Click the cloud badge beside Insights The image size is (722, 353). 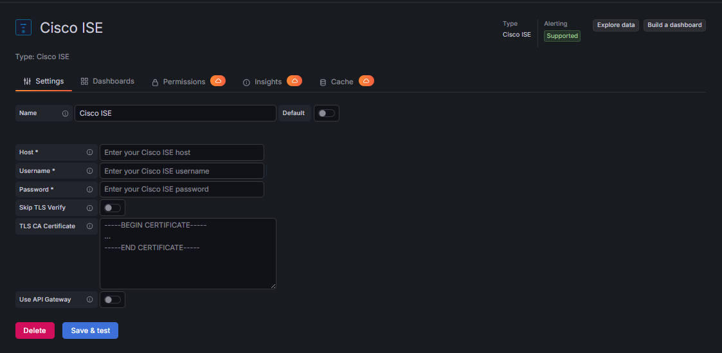(294, 80)
